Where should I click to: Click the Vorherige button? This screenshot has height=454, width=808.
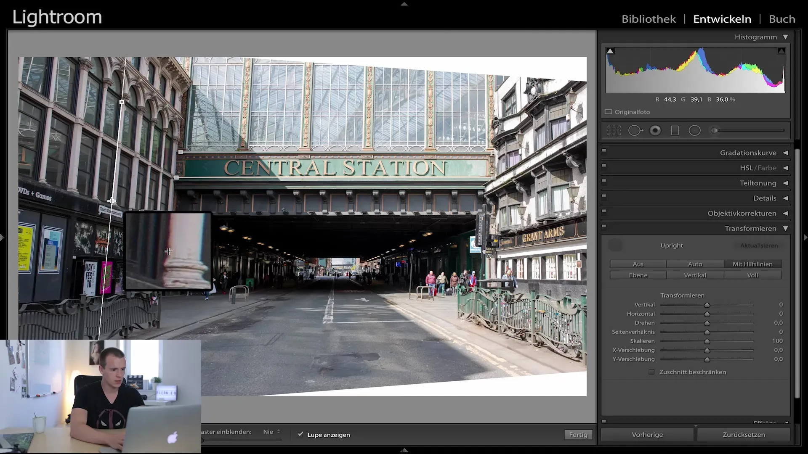647,435
